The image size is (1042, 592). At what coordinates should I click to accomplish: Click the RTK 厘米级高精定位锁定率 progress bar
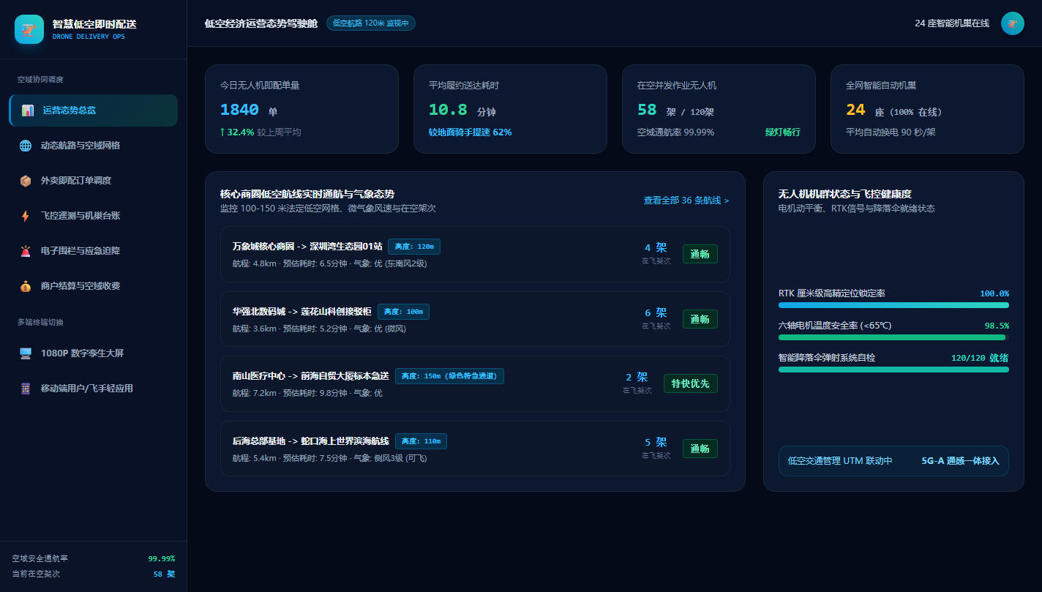click(893, 305)
